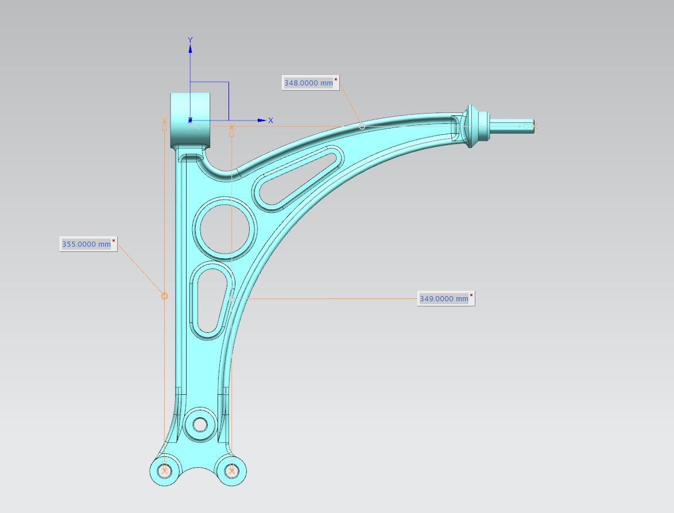Viewport: 674px width, 513px height.
Task: Select the cylindrical bushing at top left
Action: pos(190,121)
